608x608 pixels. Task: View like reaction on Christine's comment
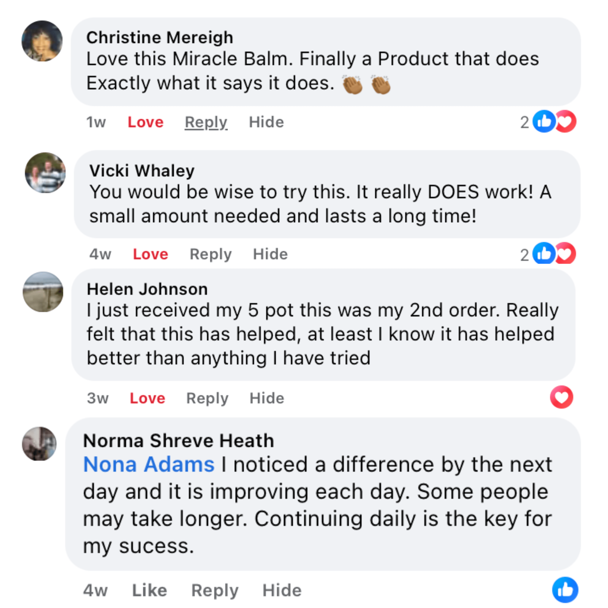pyautogui.click(x=544, y=121)
